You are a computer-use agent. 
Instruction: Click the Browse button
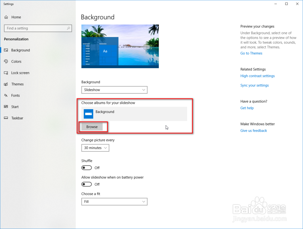[92, 127]
